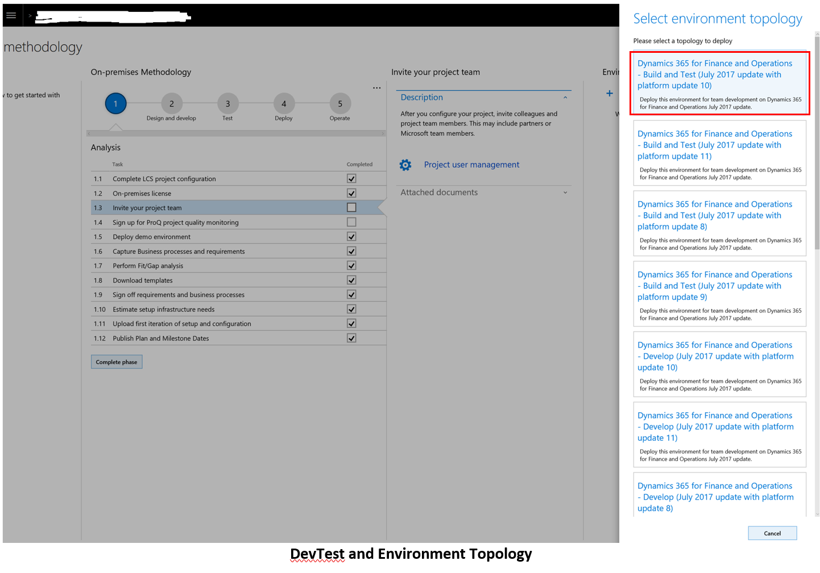Open the ellipsis menu above the phase bar
This screenshot has width=820, height=573.
pyautogui.click(x=376, y=87)
